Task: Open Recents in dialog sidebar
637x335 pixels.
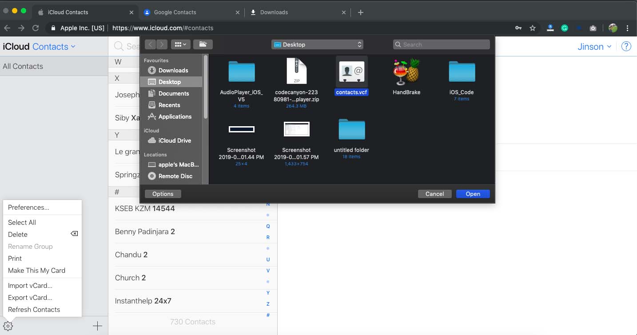Action: tap(171, 105)
